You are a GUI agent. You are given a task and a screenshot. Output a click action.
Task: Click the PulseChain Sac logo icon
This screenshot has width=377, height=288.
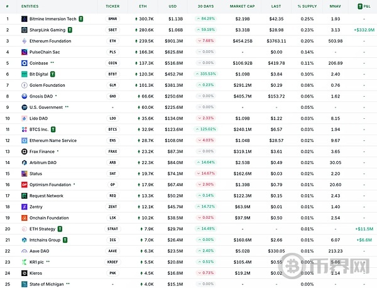(x=25, y=52)
